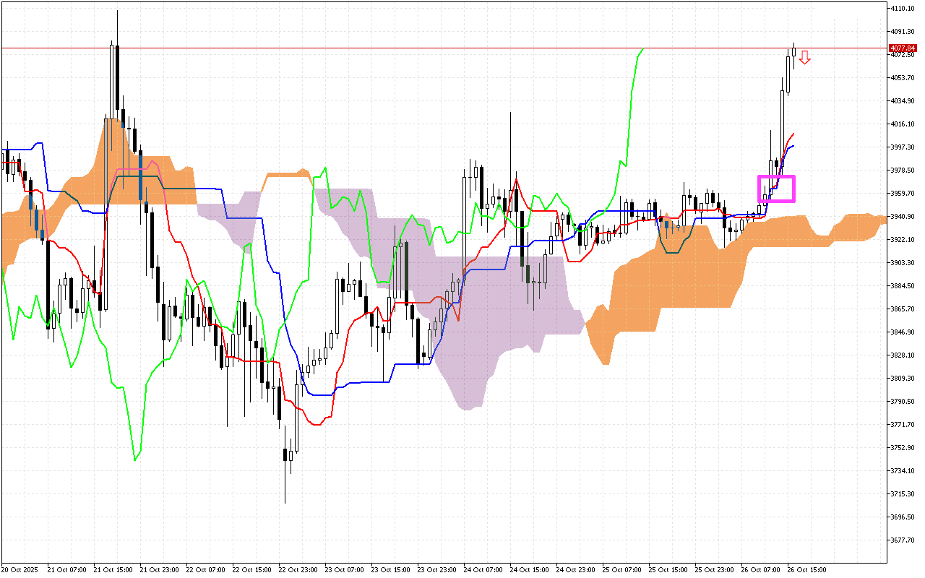Click the red horizontal line at the top
The image size is (925, 578).
click(434, 48)
